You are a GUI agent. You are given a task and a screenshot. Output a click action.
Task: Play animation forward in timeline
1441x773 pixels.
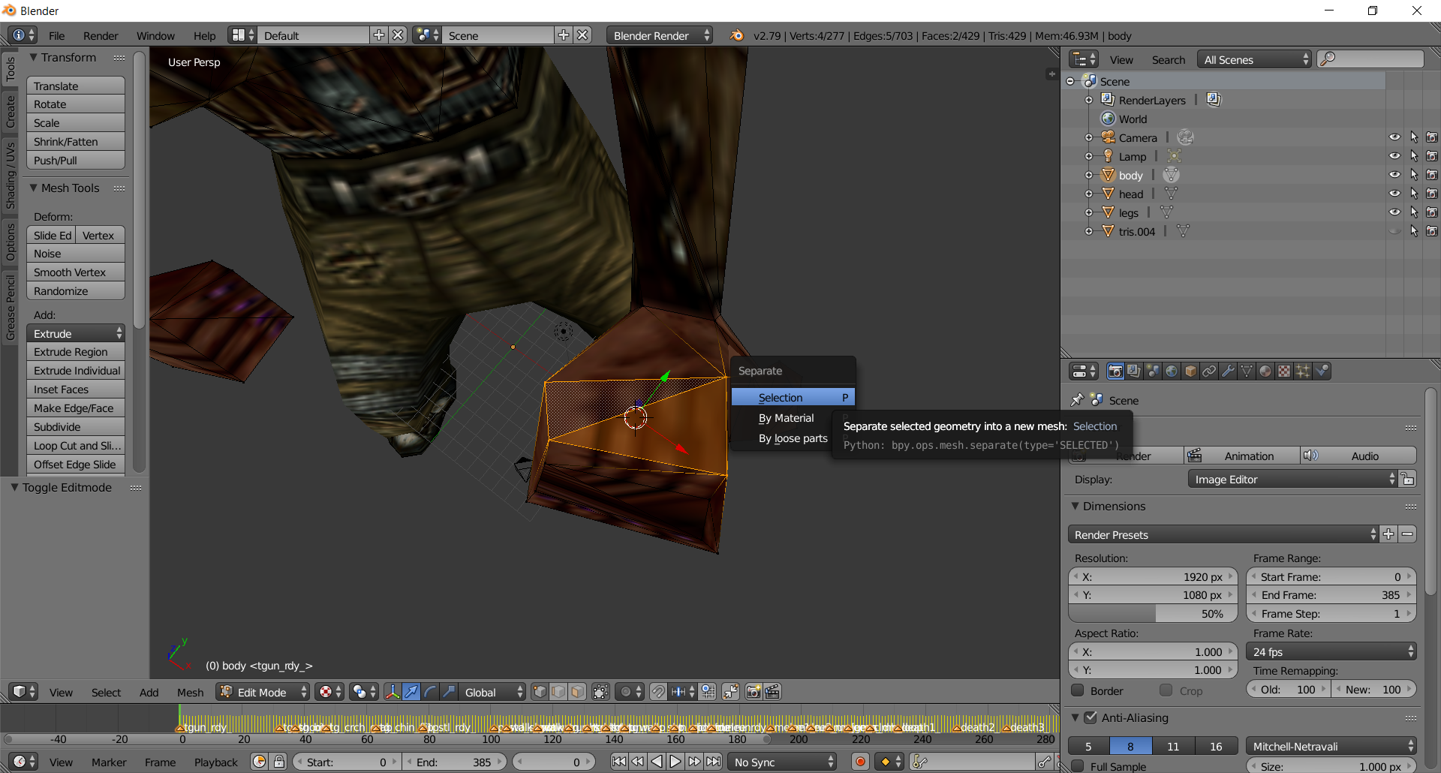click(x=675, y=762)
